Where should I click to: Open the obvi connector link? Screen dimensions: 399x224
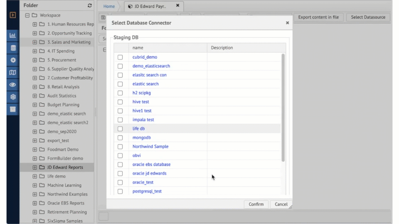pos(136,156)
